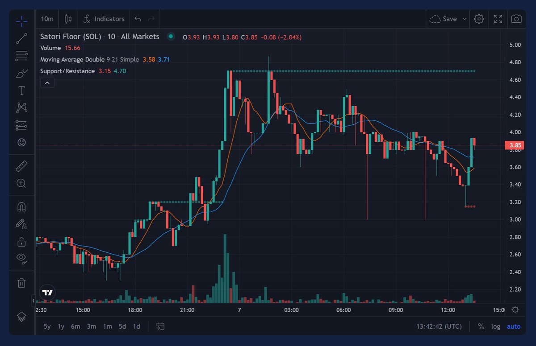Open the emoji sticker tool
Screen dimensions: 536x346
coord(21,142)
